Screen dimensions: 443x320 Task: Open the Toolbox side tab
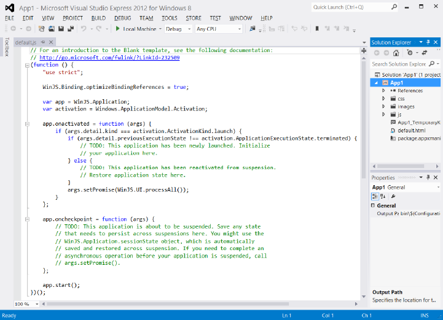7,47
